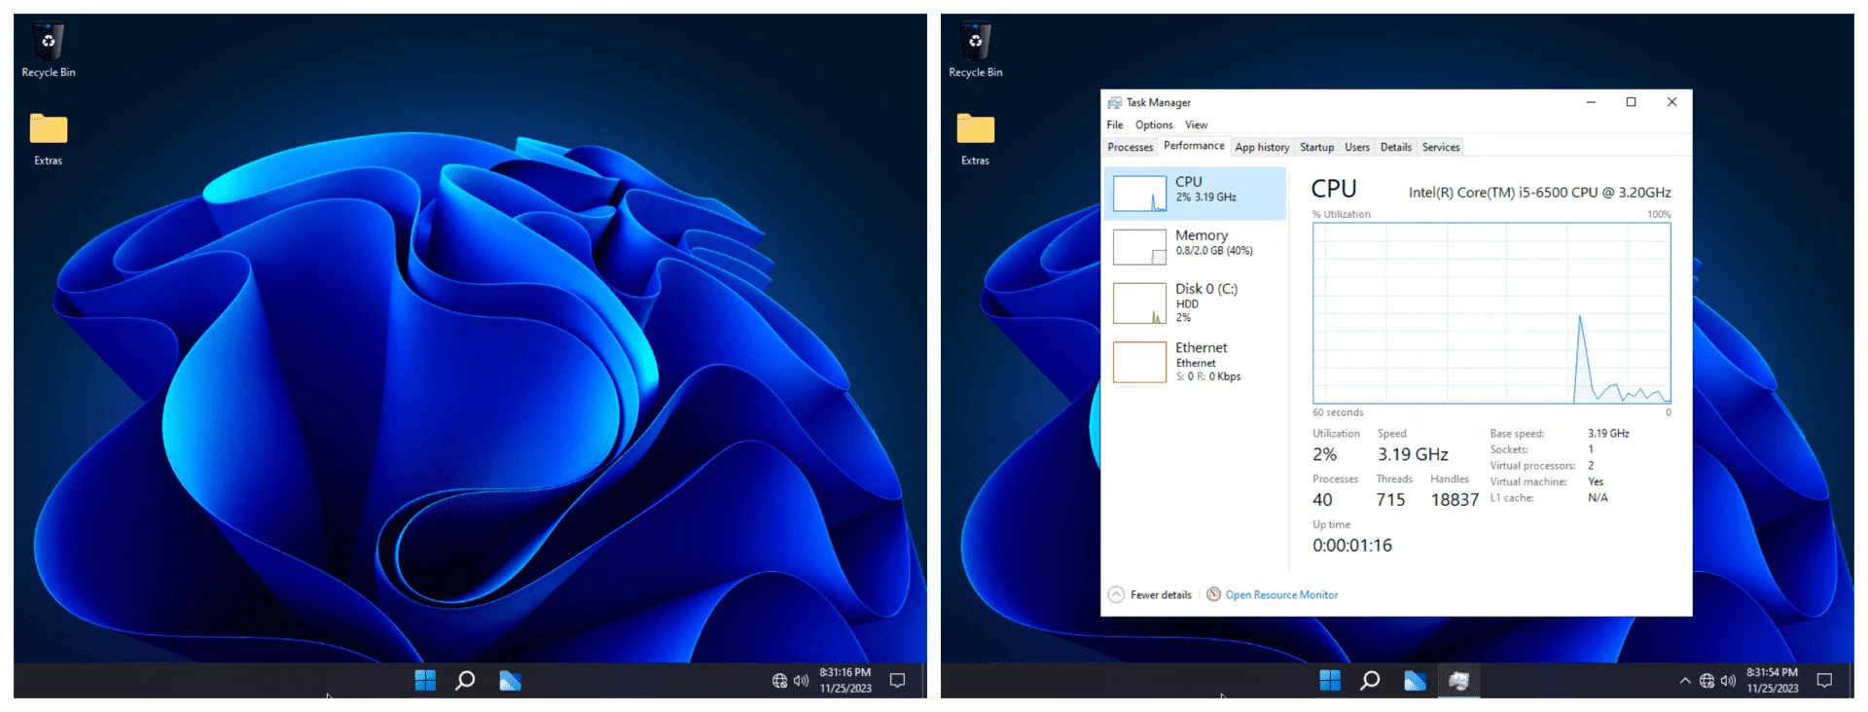Switch to the Details tab

1395,148
